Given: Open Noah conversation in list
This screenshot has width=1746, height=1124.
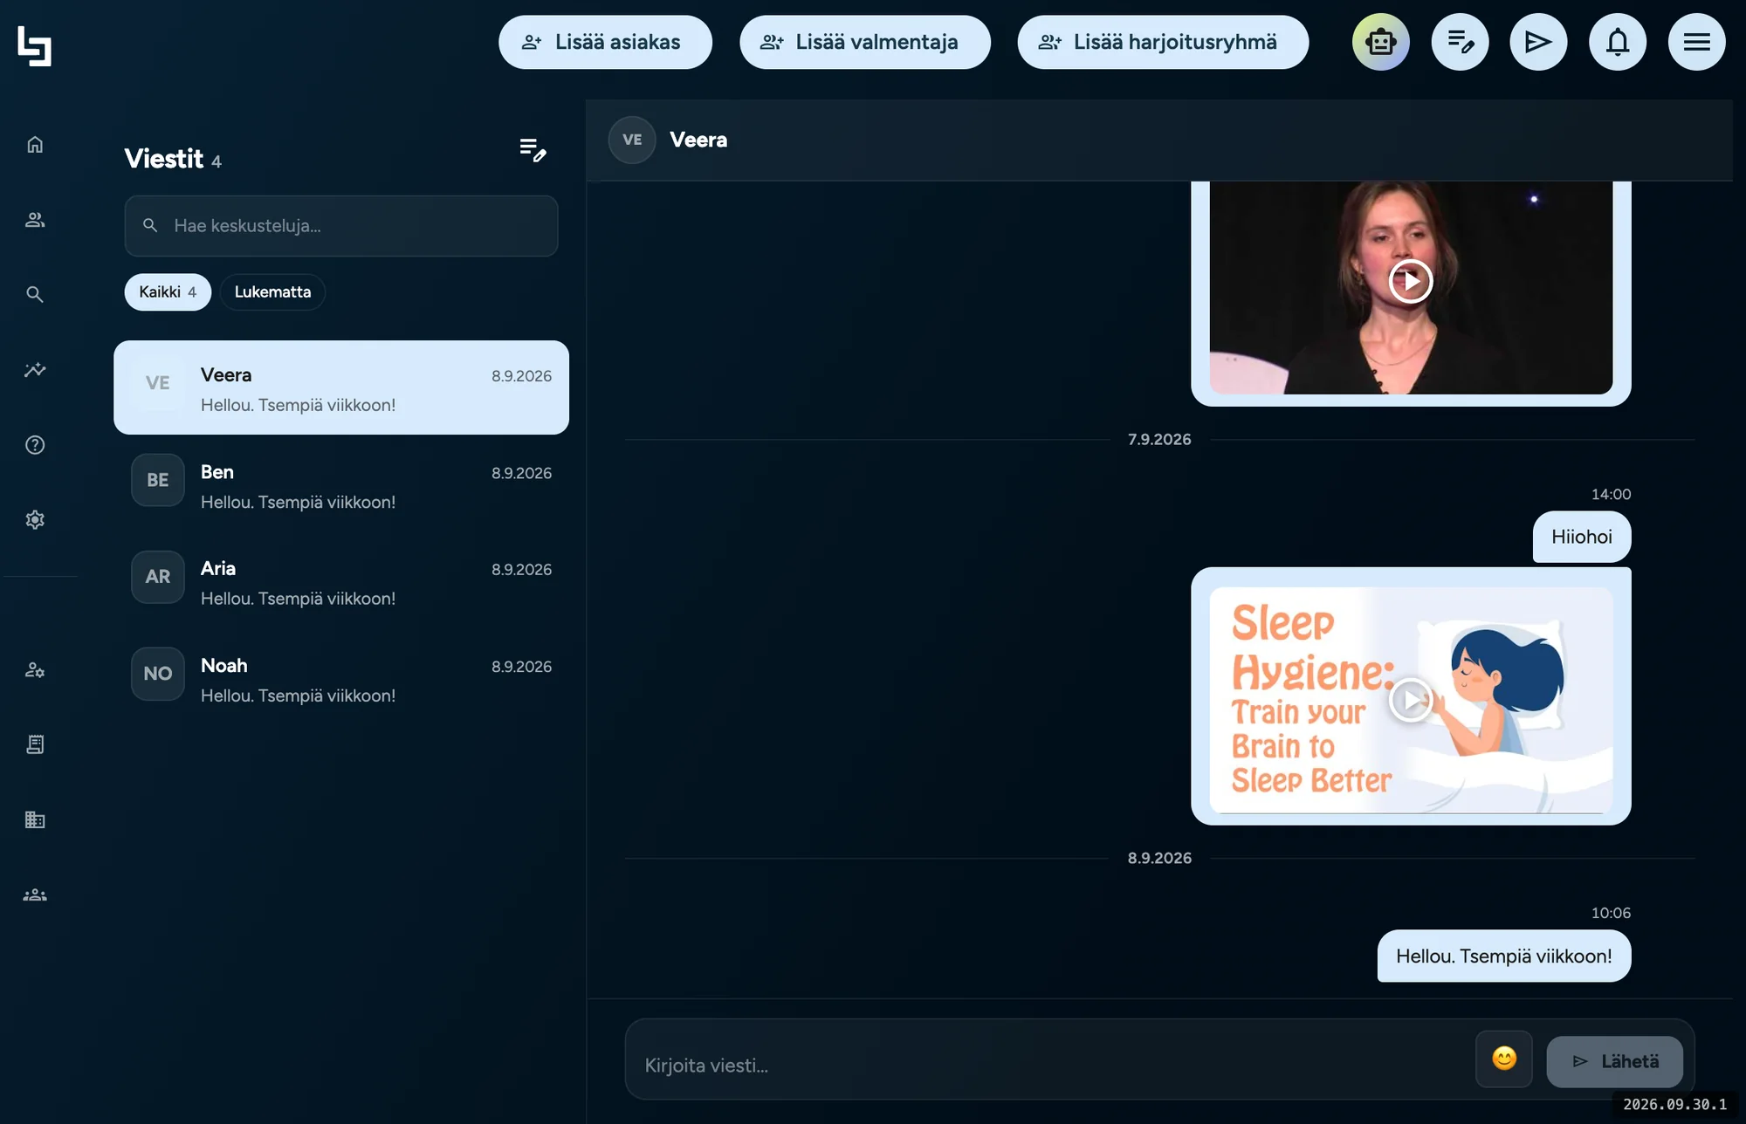Looking at the screenshot, I should coord(341,679).
